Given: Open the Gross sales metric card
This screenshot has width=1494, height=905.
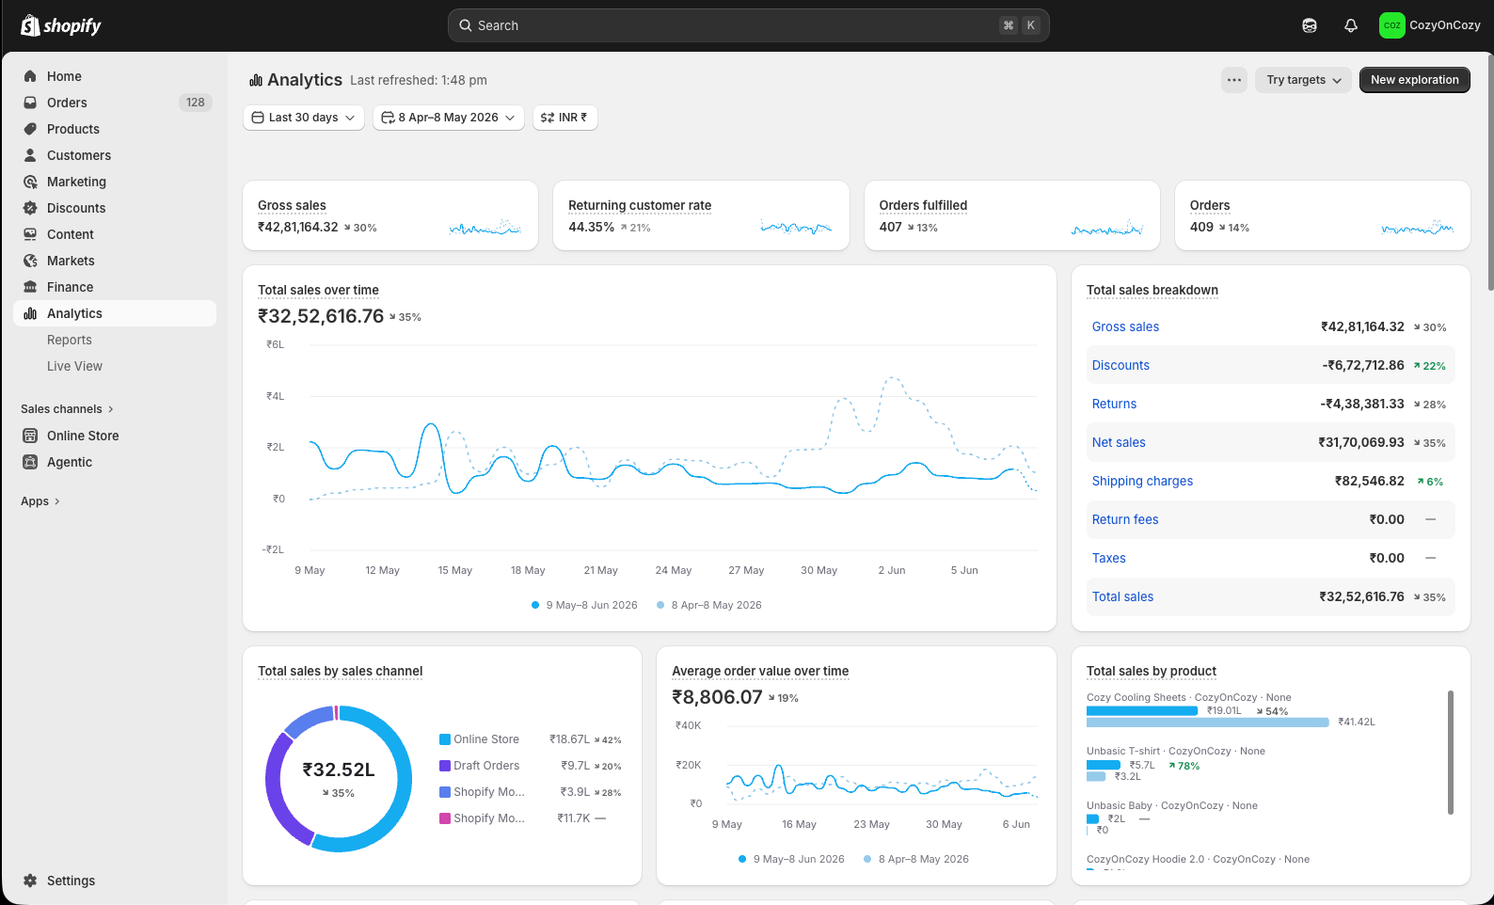Looking at the screenshot, I should (x=390, y=215).
